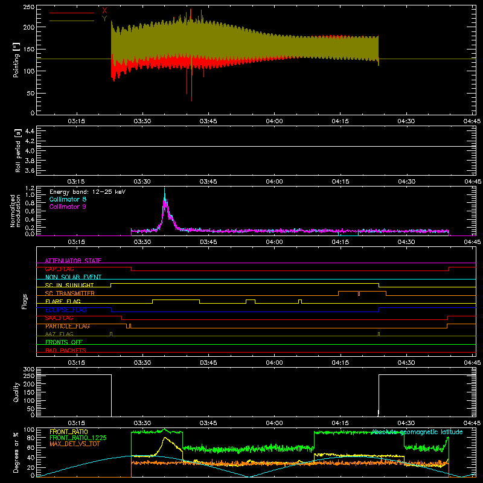Click the yellow FRONT_RATIO legend entry
The height and width of the screenshot is (483, 483).
(x=69, y=432)
